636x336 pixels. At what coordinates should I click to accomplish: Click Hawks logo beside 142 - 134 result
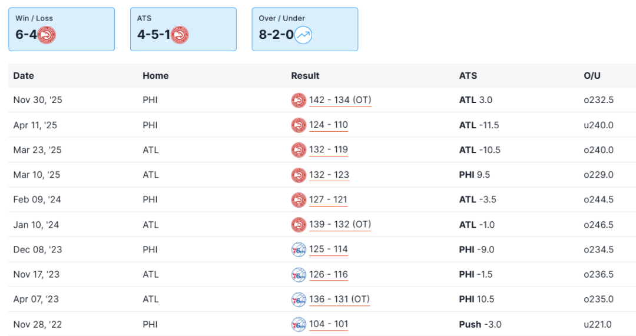click(299, 101)
